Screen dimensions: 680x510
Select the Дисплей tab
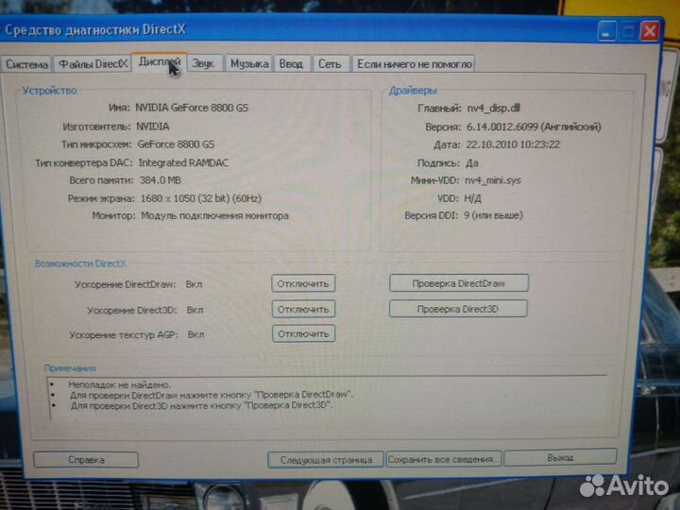159,62
